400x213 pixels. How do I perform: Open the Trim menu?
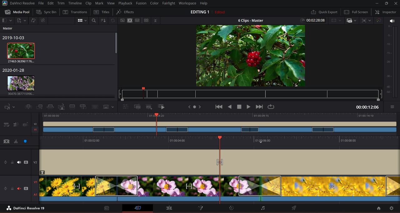[61, 3]
